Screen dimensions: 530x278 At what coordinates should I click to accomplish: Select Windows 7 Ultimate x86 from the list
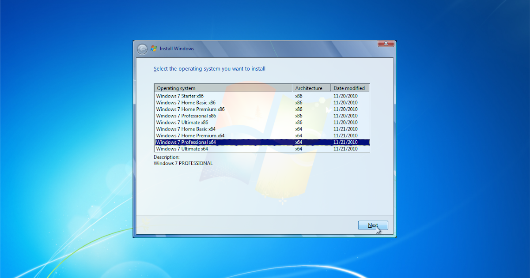181,122
